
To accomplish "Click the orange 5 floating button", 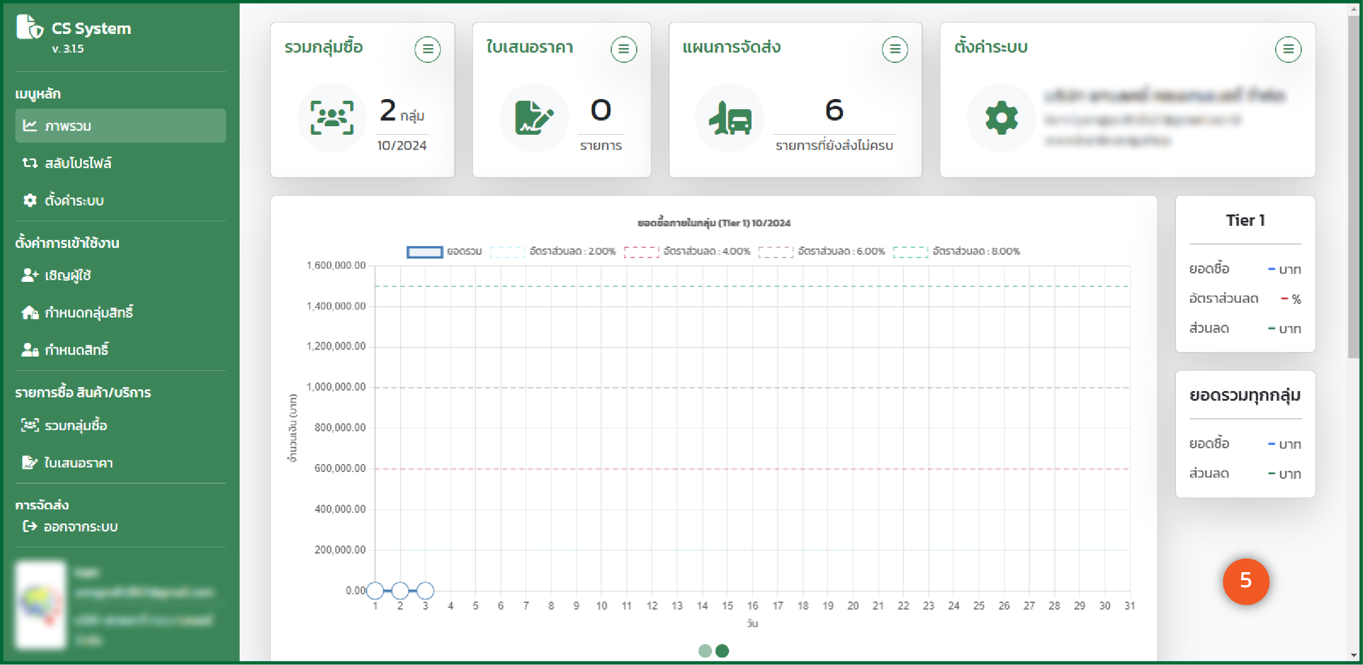I will pyautogui.click(x=1245, y=581).
